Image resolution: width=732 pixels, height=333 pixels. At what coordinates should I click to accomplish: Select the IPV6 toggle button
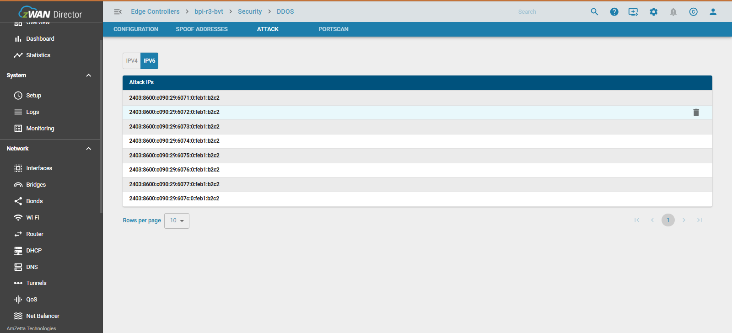(150, 61)
